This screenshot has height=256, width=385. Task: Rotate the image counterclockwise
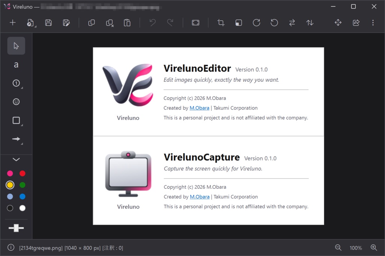coord(274,23)
